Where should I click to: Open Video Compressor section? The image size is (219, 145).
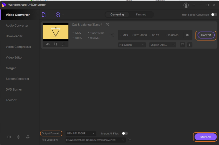(x=19, y=47)
